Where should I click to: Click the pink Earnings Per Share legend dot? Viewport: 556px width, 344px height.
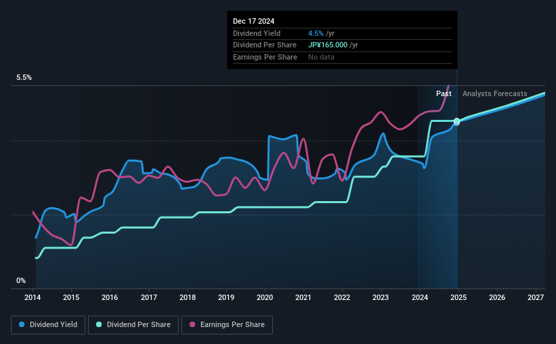click(x=192, y=324)
